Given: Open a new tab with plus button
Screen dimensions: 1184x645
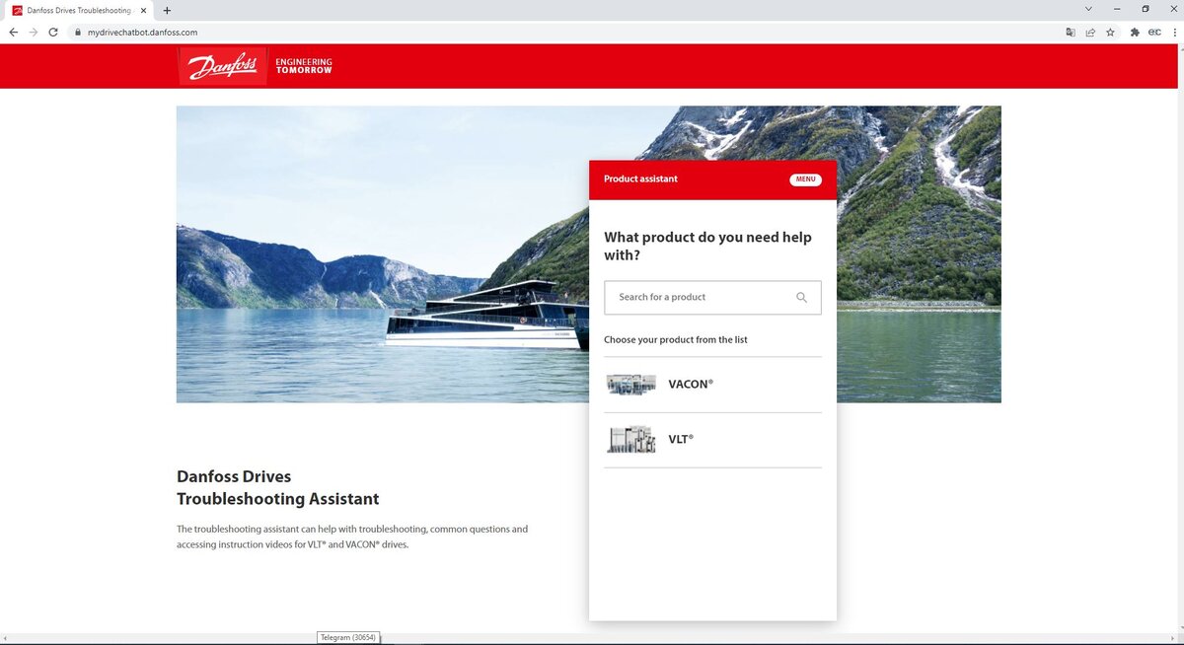Looking at the screenshot, I should [x=167, y=10].
